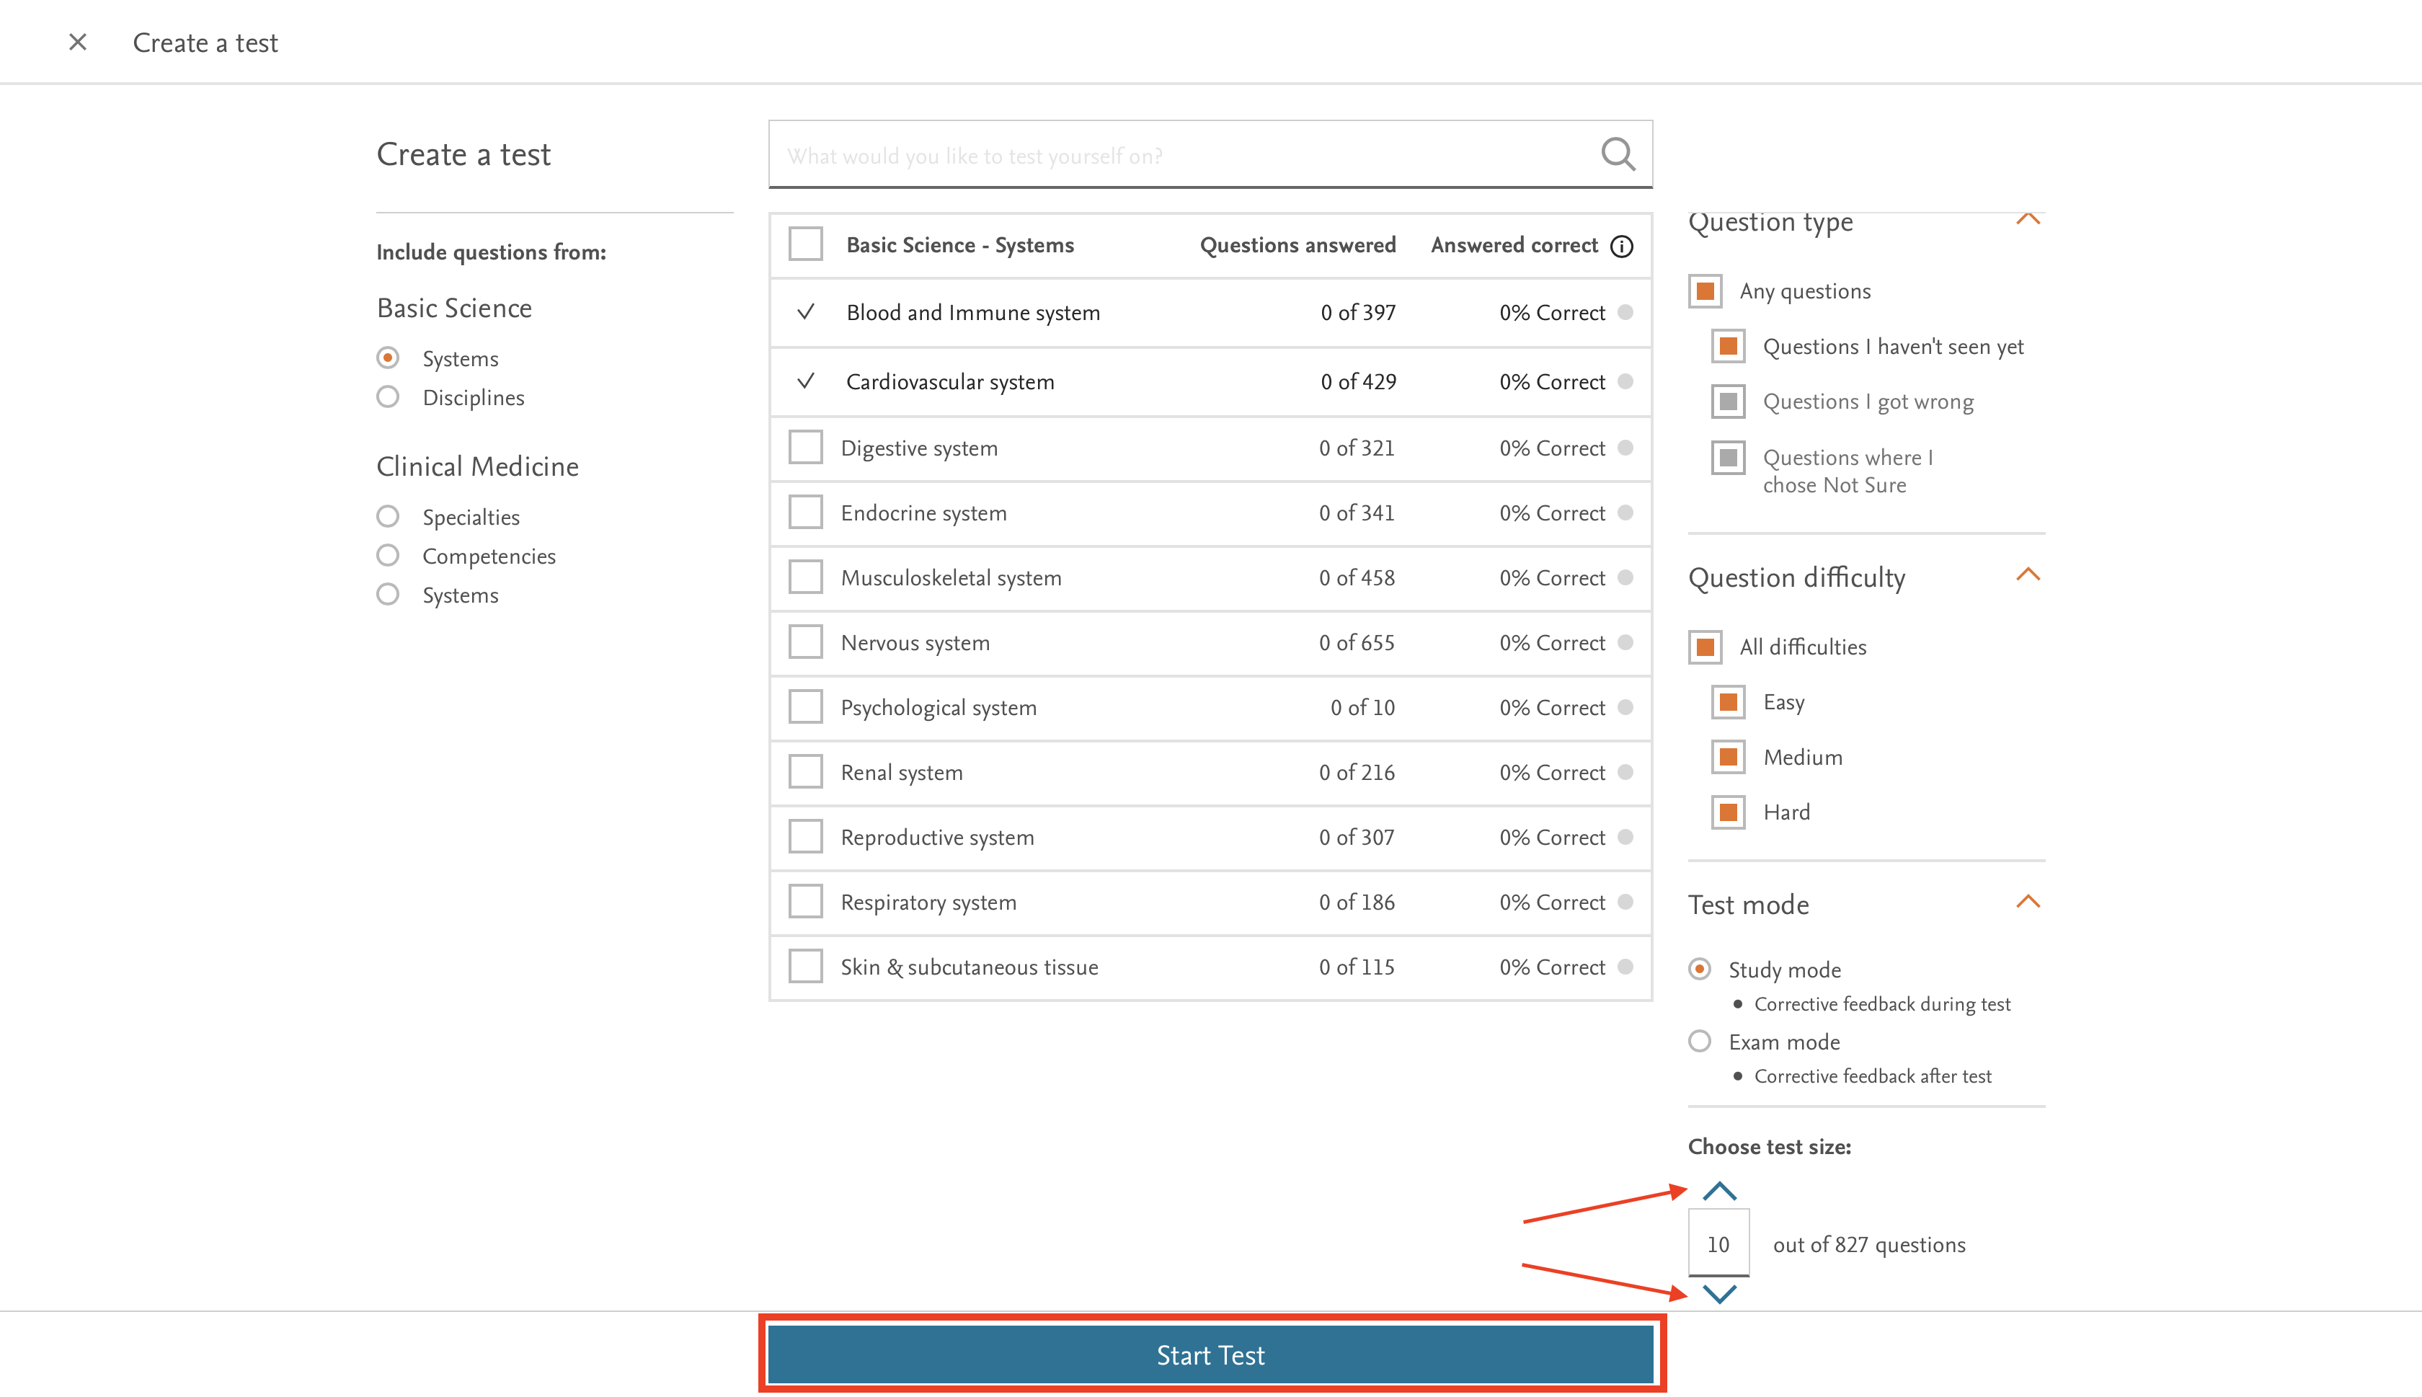Viewport: 2422px width, 1397px height.
Task: Uncheck Cardiovascular system checkmark
Action: click(x=806, y=381)
